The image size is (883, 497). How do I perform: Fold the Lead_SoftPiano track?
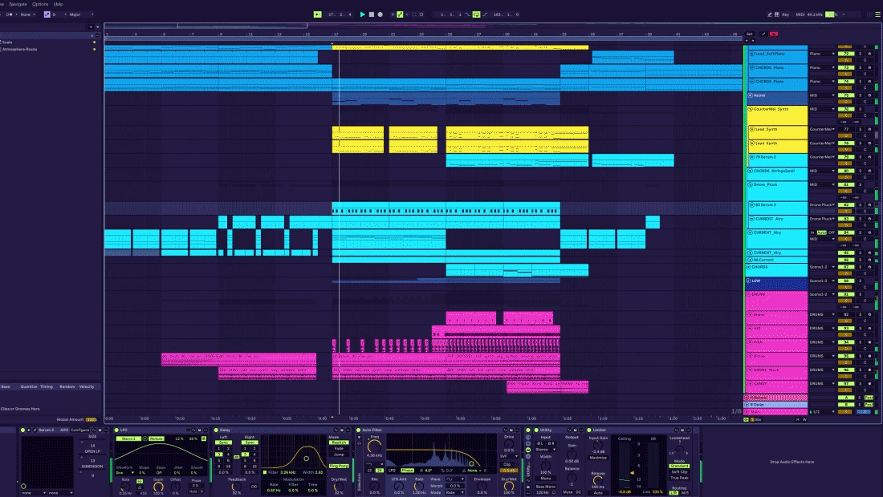pyautogui.click(x=752, y=54)
